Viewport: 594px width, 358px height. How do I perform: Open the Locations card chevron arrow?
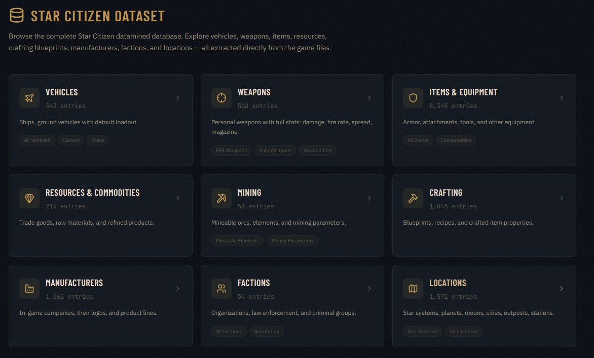pyautogui.click(x=562, y=289)
